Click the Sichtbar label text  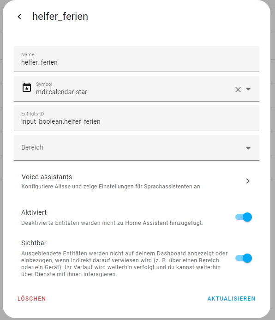[x=34, y=243]
